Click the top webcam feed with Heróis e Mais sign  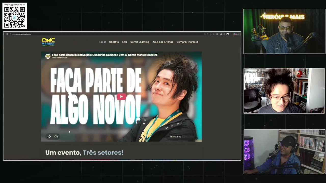point(284,31)
